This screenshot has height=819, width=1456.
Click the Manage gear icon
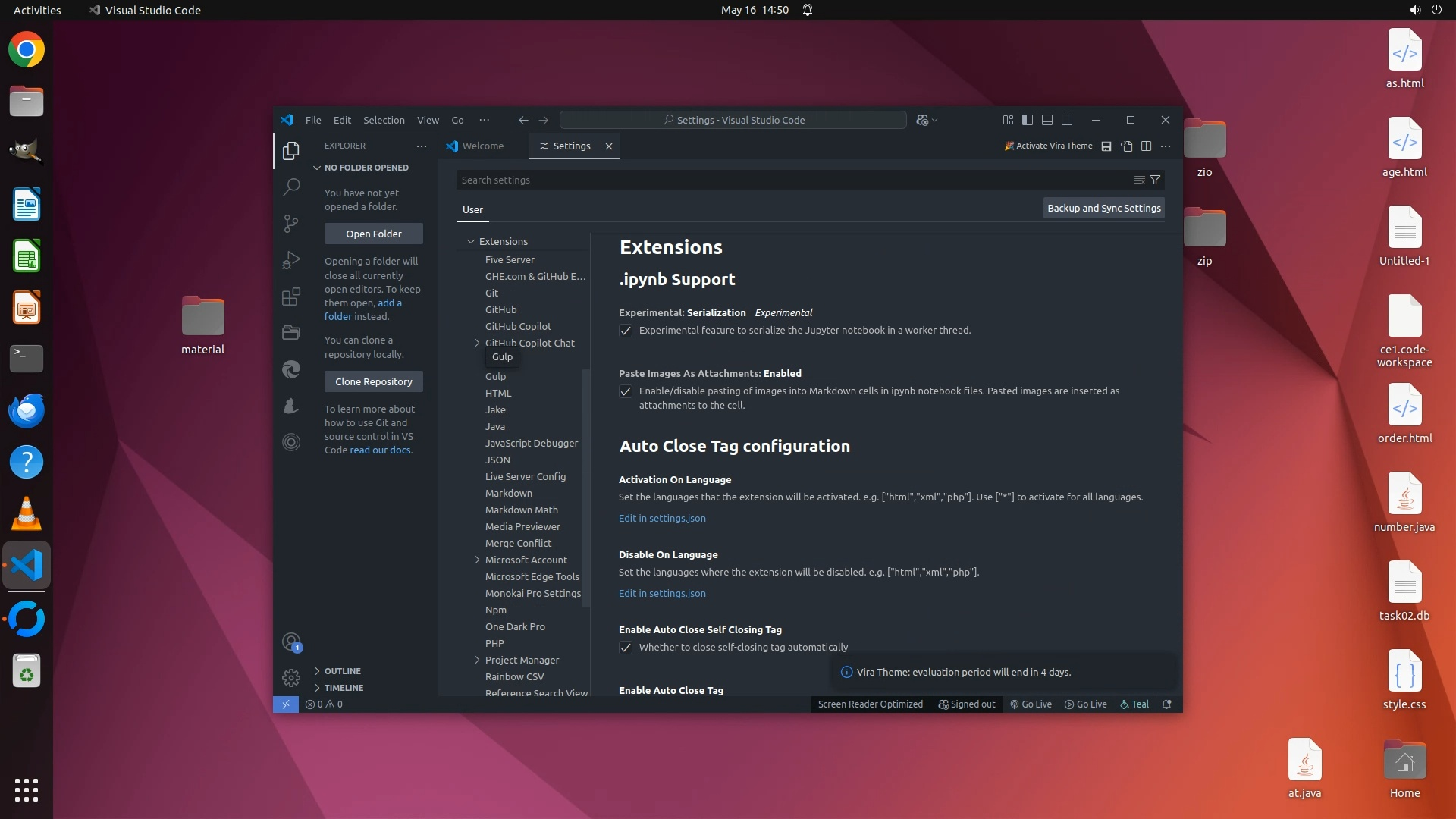[x=291, y=677]
